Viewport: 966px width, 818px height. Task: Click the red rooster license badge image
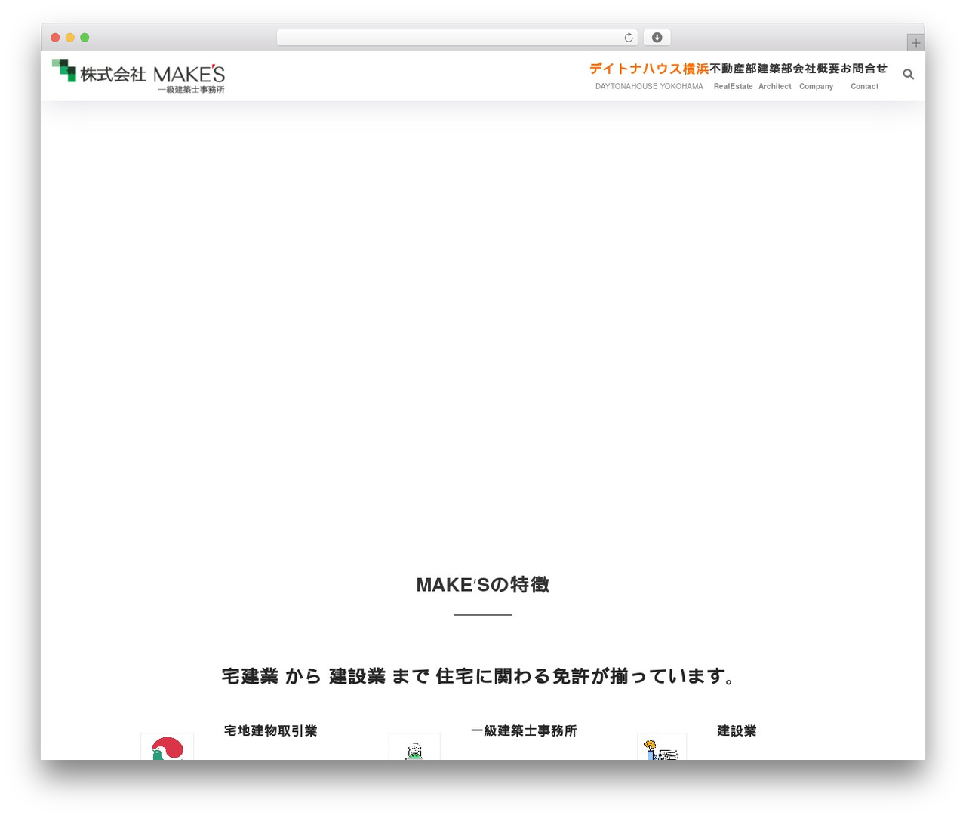(167, 747)
